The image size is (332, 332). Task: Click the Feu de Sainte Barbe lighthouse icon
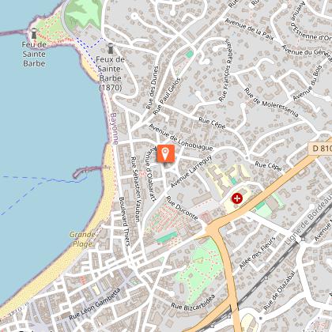(34, 33)
